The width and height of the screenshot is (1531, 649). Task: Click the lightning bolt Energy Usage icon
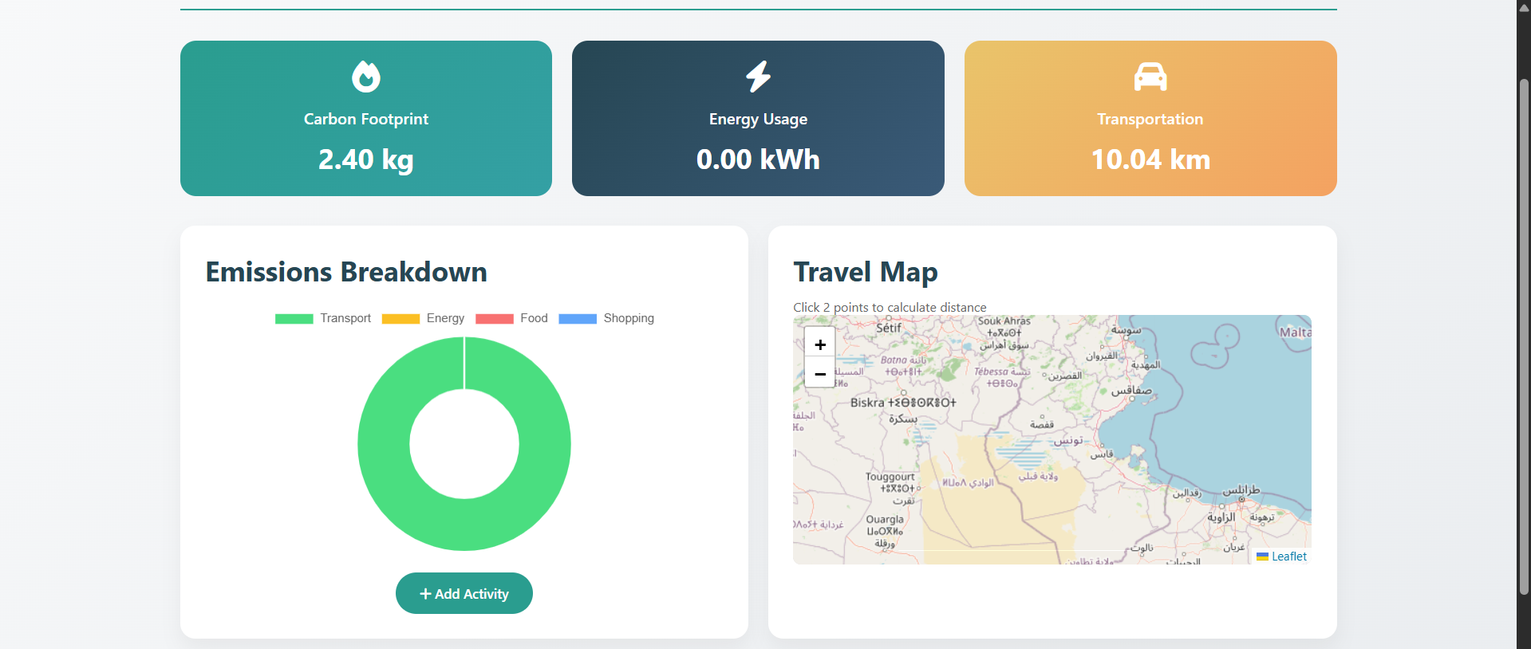click(758, 77)
